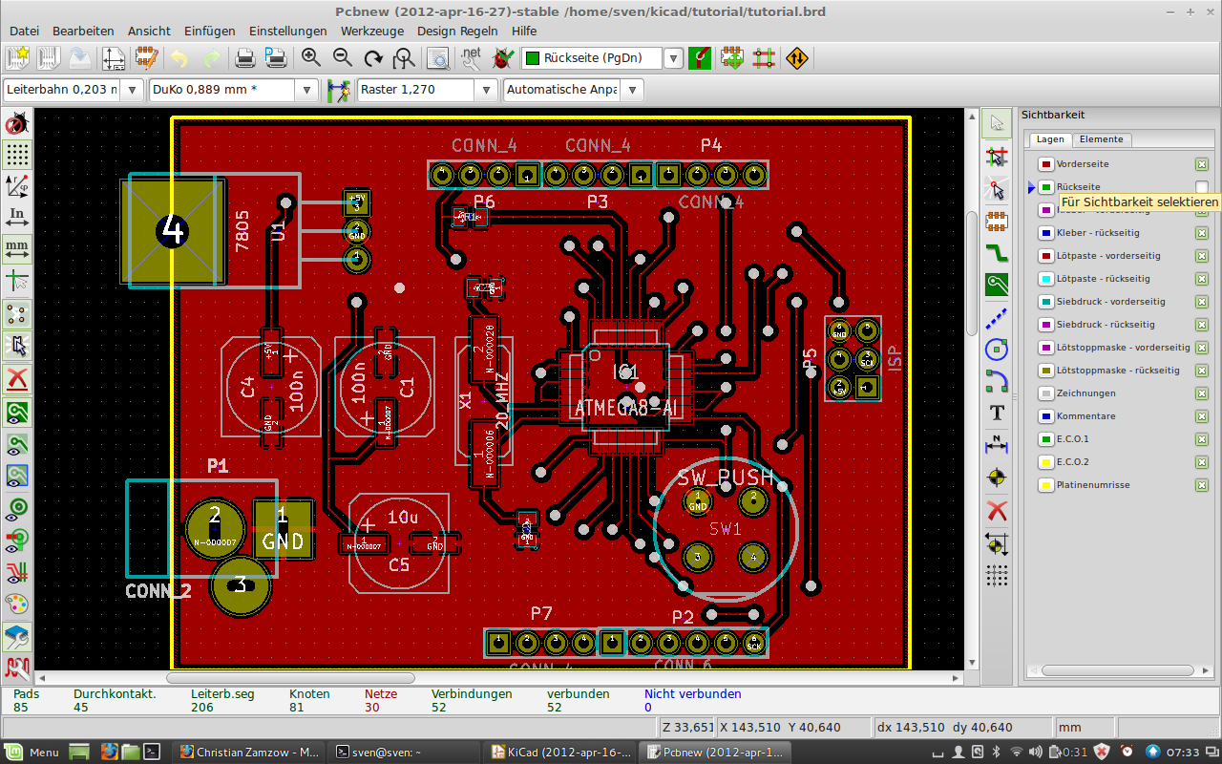Viewport: 1222px width, 764px height.
Task: Toggle Vorderseite layer visibility checkbox
Action: coord(1202,164)
